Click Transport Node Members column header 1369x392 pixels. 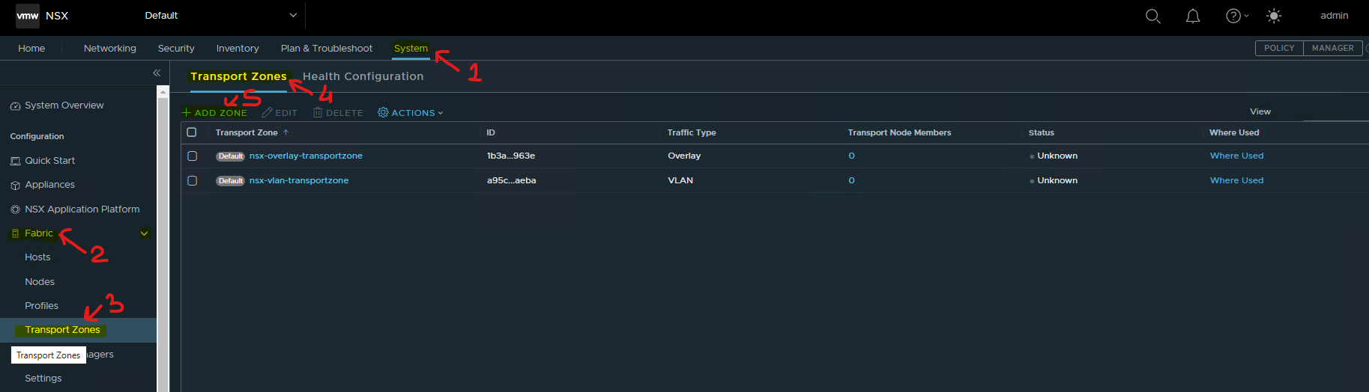coord(899,132)
